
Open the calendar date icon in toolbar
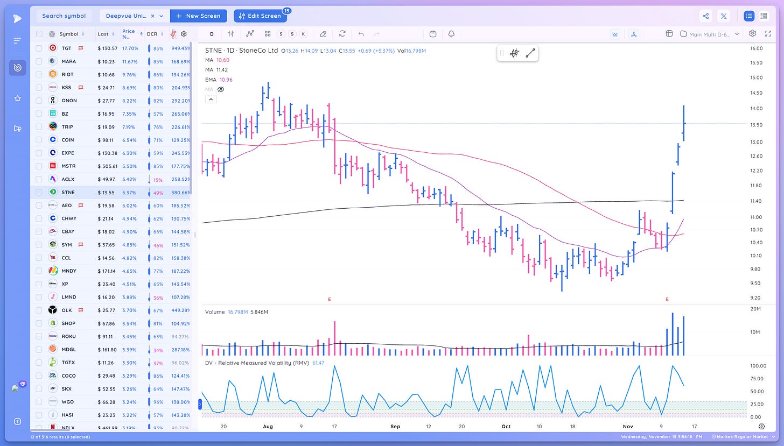coord(433,34)
